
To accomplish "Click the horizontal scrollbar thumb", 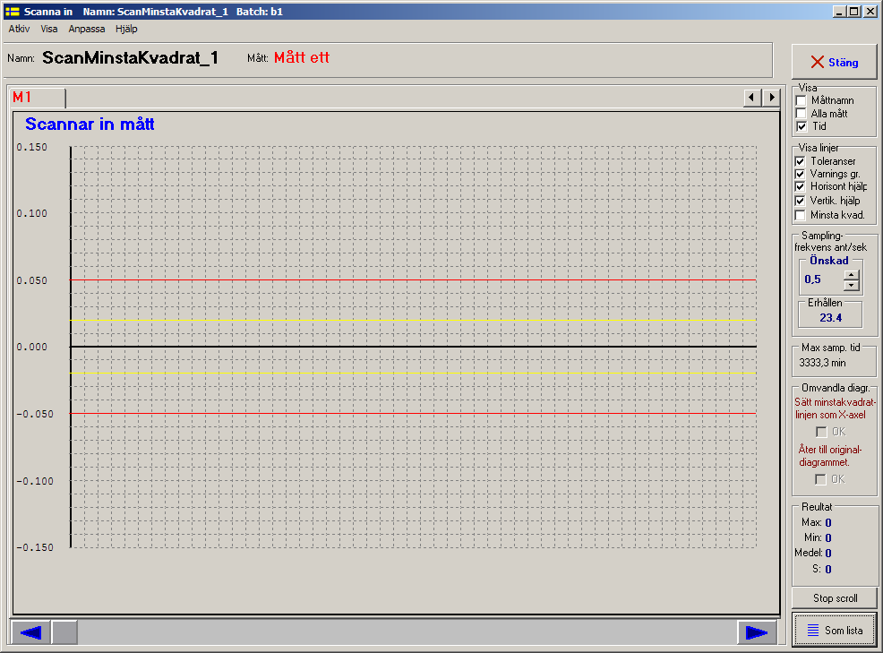I will (64, 632).
